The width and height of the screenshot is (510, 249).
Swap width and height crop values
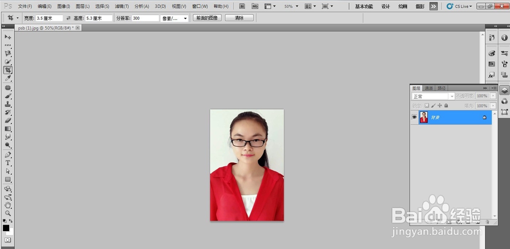(x=68, y=18)
